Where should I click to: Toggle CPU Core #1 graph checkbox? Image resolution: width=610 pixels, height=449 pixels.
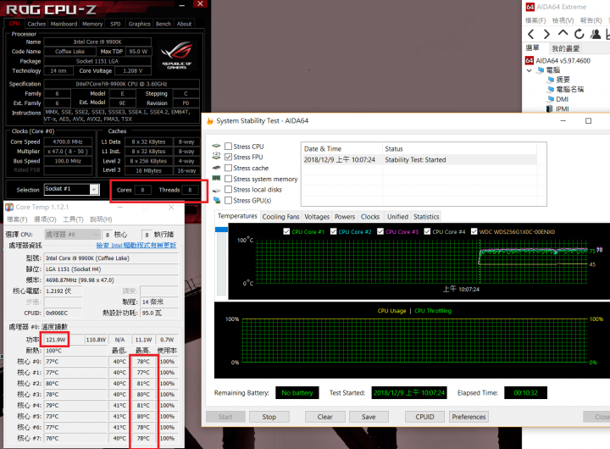click(286, 231)
